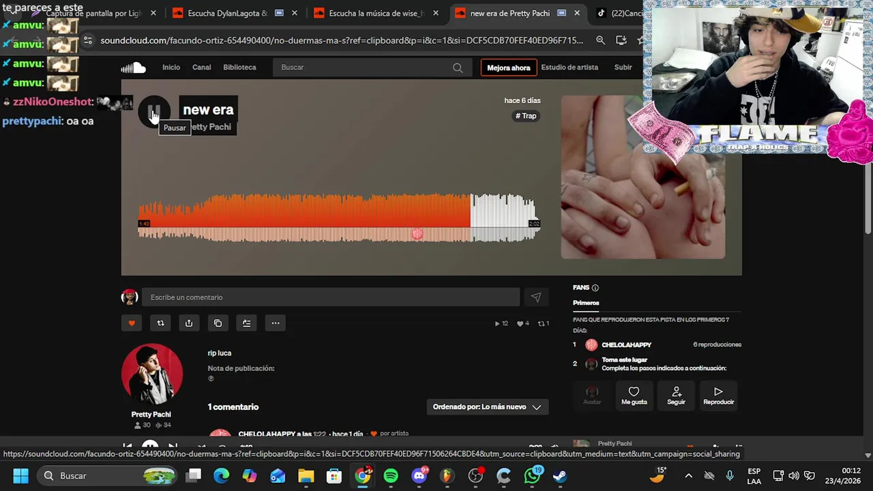Open Microsoft Edge from the taskbar
The width and height of the screenshot is (873, 491).
[x=222, y=475]
